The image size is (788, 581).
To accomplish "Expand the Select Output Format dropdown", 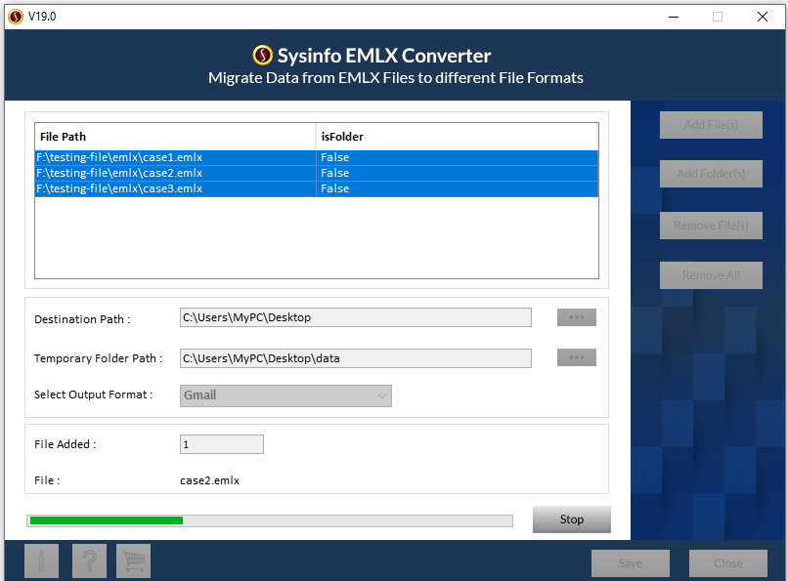I will [285, 395].
